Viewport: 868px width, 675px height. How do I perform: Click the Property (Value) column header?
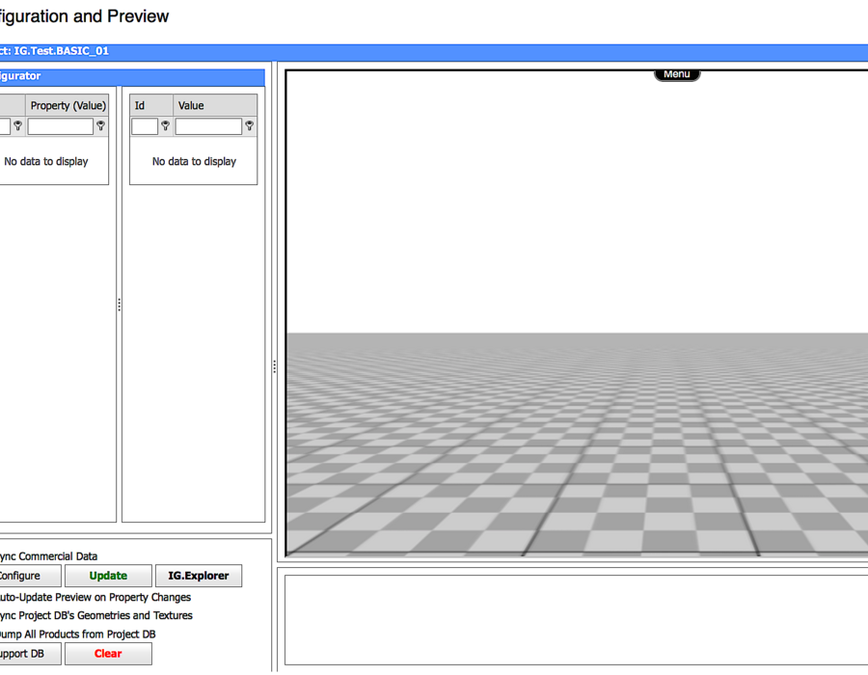(67, 105)
